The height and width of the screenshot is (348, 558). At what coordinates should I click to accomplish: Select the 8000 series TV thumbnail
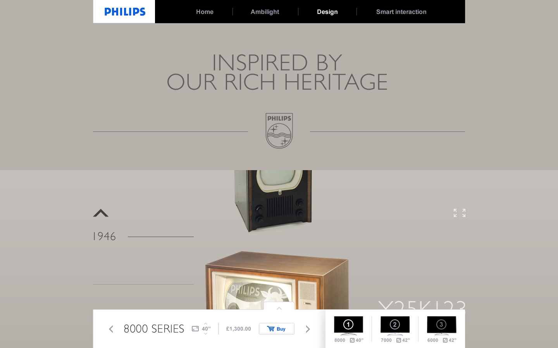348,326
